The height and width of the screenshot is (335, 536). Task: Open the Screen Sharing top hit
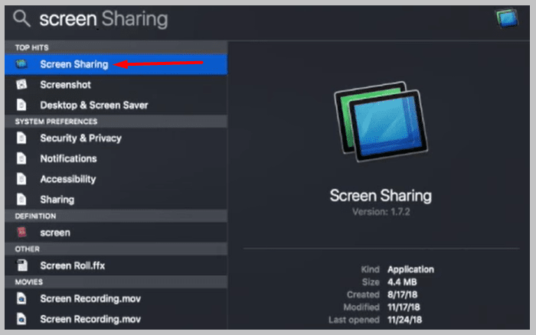tap(116, 64)
